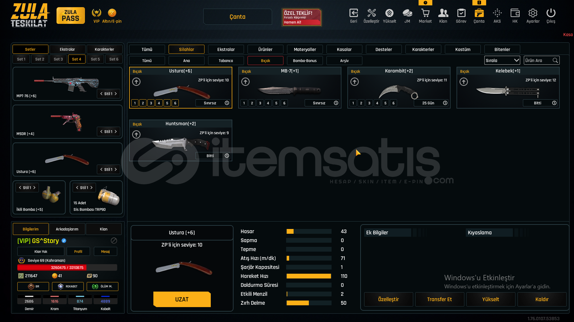The height and width of the screenshot is (322, 574).
Task: Open Ayarlar settings gear
Action: pyautogui.click(x=533, y=13)
